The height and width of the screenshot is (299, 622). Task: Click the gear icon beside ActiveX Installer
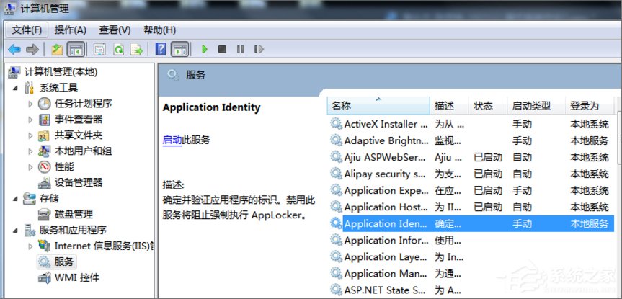336,124
